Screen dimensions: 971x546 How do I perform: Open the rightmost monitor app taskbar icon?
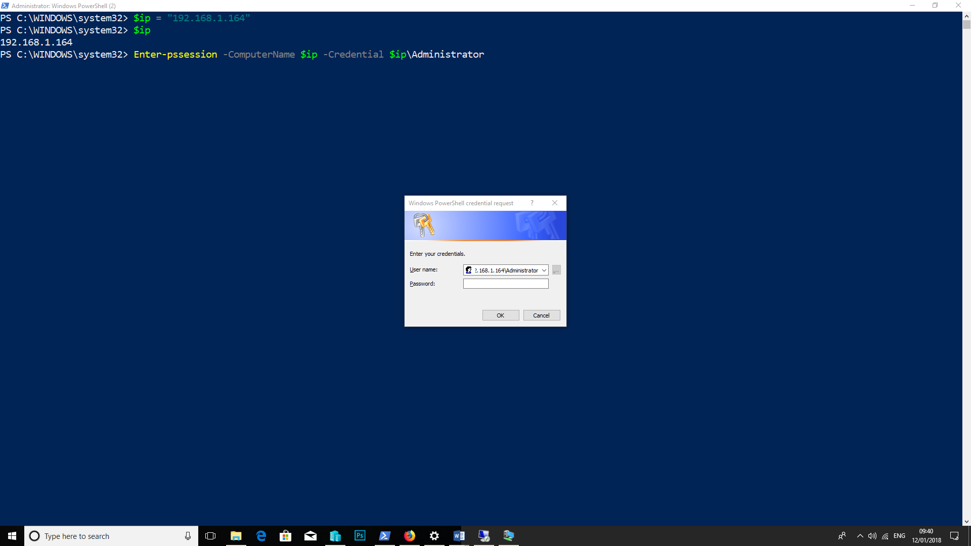(x=509, y=536)
